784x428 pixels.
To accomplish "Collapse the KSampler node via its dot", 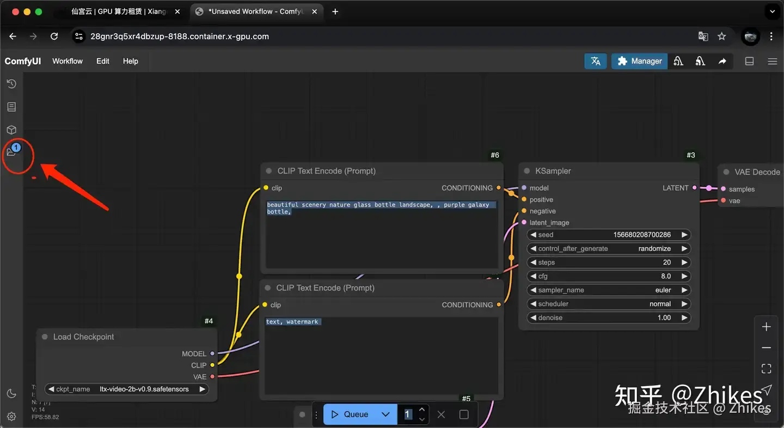I will pyautogui.click(x=526, y=171).
